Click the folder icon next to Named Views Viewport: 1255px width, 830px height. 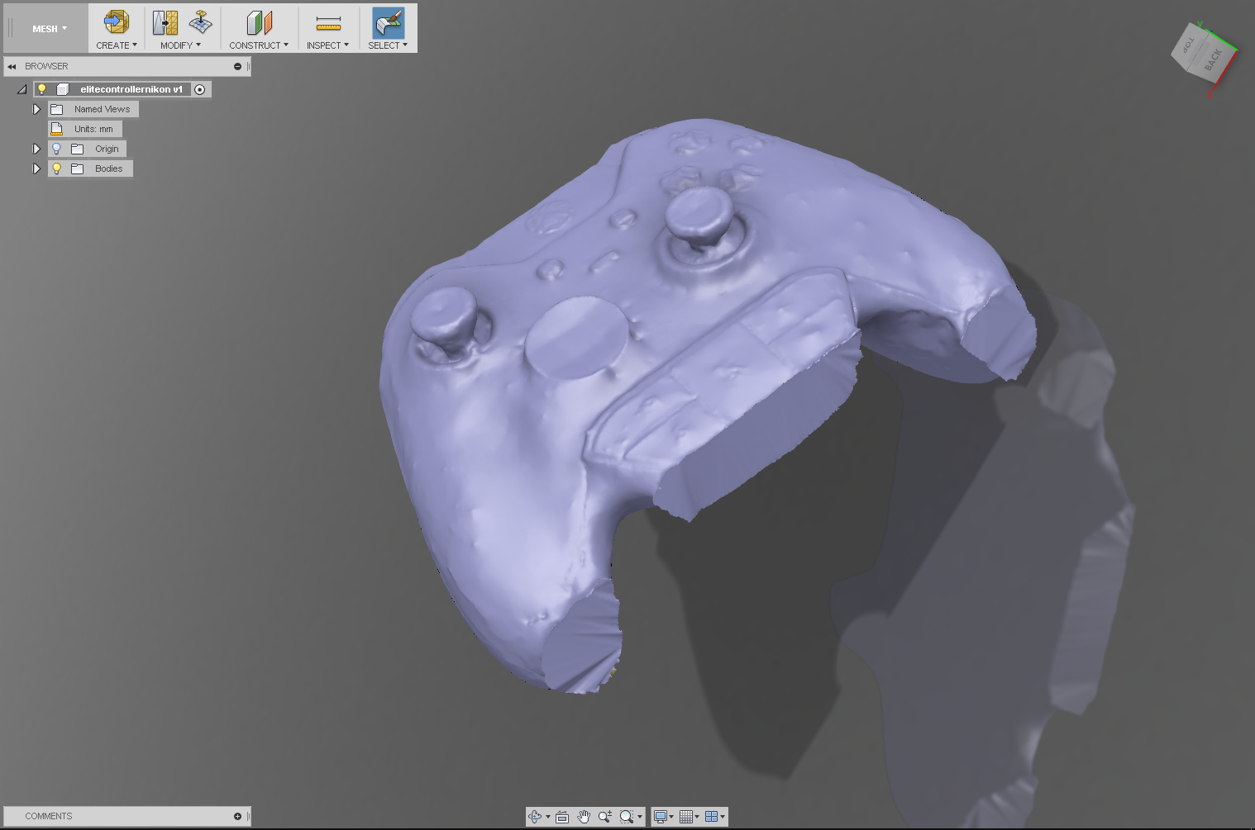coord(57,109)
